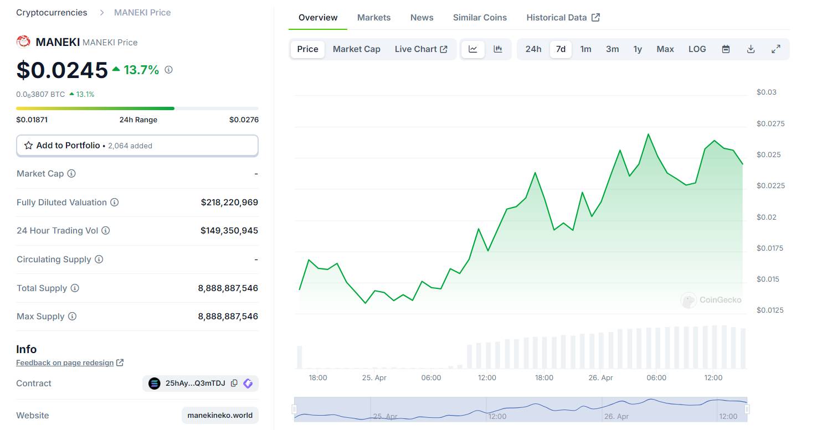Click the Add to Portfolio star icon
Screen dimensions: 822x430
pos(28,146)
